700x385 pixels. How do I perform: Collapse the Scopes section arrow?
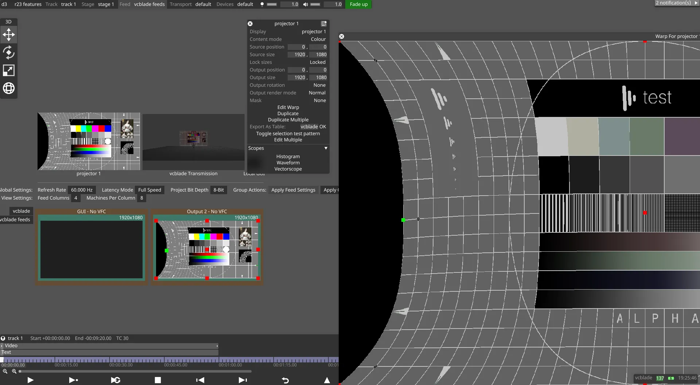326,148
